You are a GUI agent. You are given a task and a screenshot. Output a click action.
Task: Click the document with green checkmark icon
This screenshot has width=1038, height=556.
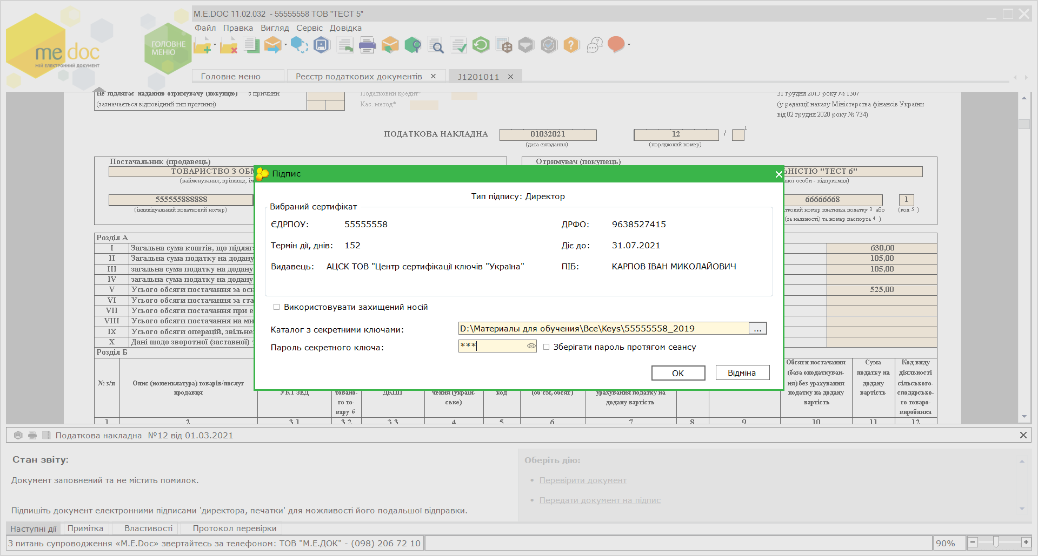click(x=458, y=45)
